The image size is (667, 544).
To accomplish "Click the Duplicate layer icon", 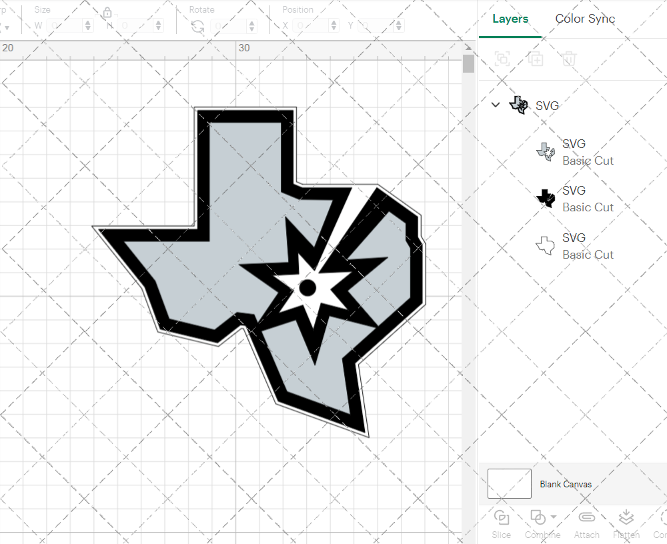I will pos(536,58).
